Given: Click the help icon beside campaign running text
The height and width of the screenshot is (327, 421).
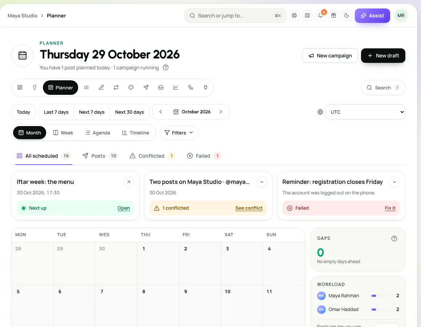Looking at the screenshot, I should pos(166,68).
